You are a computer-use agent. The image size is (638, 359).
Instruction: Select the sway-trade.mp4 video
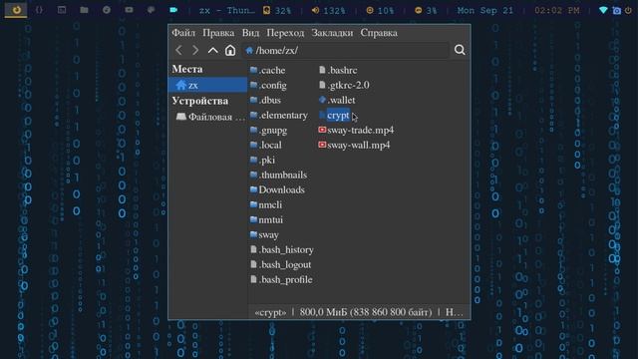click(357, 131)
